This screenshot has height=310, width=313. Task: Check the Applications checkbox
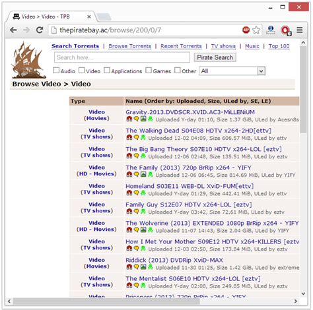[107, 71]
